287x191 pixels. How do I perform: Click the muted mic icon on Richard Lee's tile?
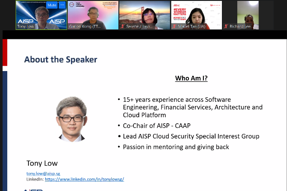[226, 26]
